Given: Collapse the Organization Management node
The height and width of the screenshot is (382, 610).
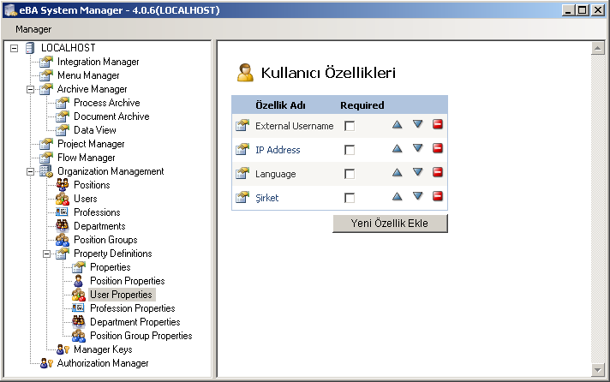Looking at the screenshot, I should point(30,171).
